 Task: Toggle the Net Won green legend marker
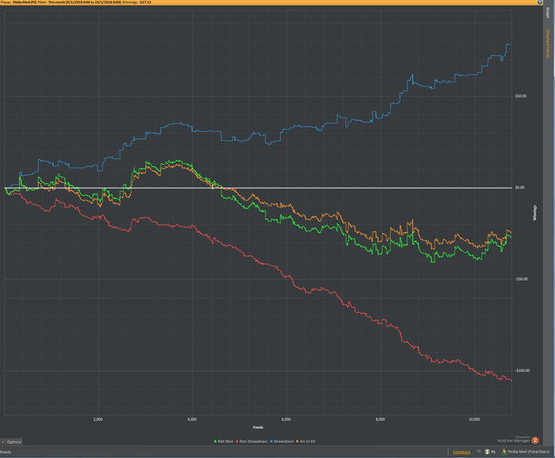tap(215, 441)
